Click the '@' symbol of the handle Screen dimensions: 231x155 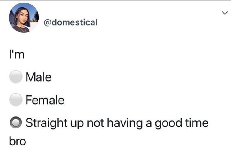point(47,22)
